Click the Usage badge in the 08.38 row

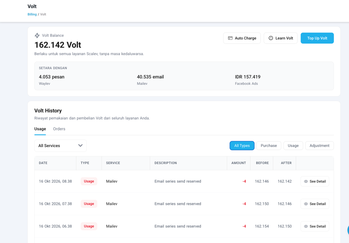[89, 181]
